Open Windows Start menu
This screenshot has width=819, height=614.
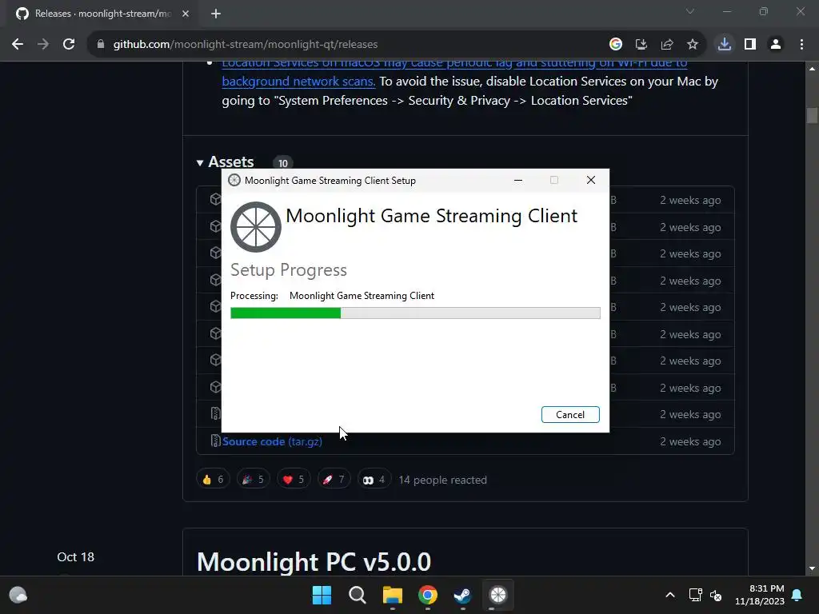pos(322,595)
